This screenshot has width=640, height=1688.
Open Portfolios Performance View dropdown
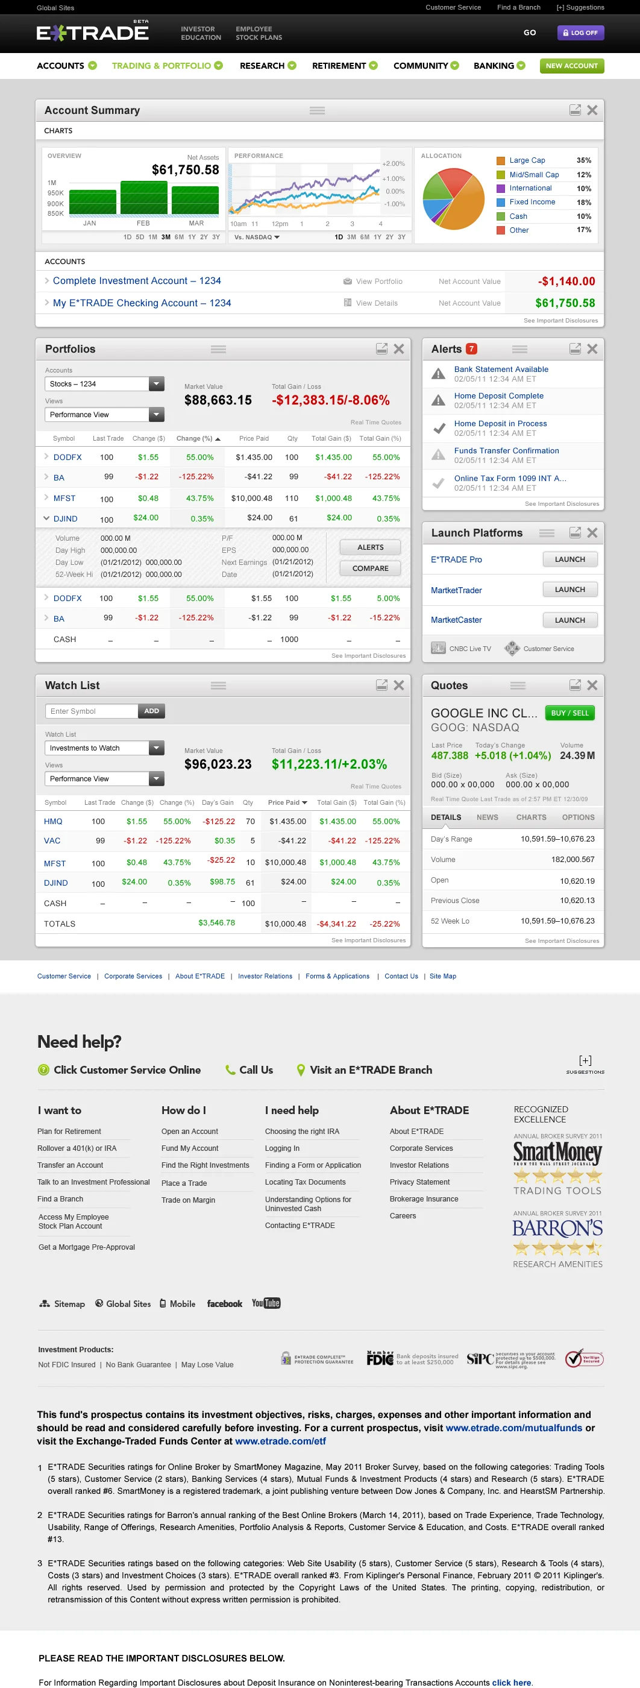click(x=105, y=415)
